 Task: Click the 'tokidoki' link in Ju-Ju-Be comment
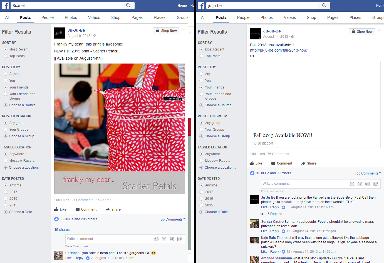click(x=287, y=202)
